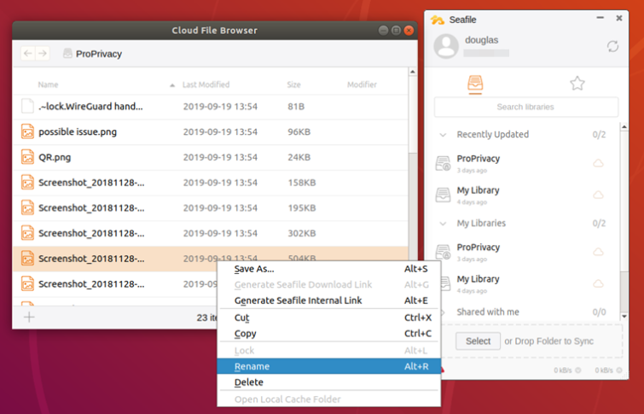The width and height of the screenshot is (644, 414).
Task: Select the QR.png file name
Action: [55, 157]
